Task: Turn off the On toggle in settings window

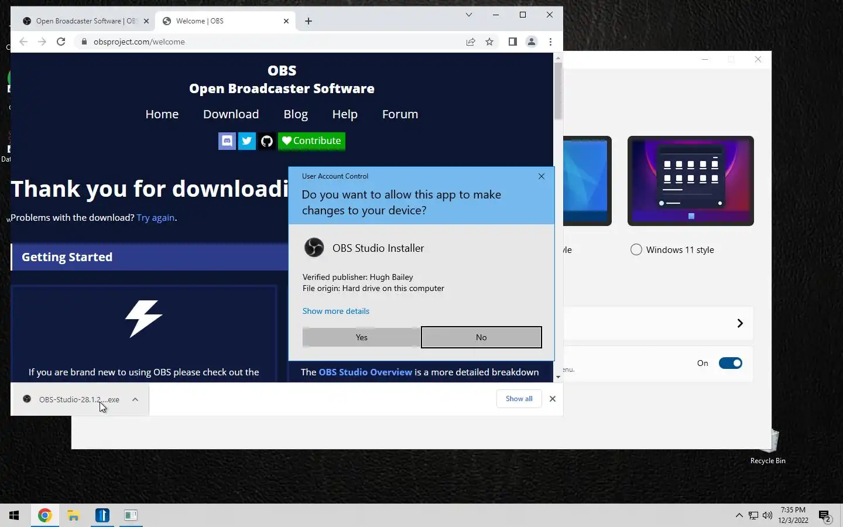Action: (731, 363)
